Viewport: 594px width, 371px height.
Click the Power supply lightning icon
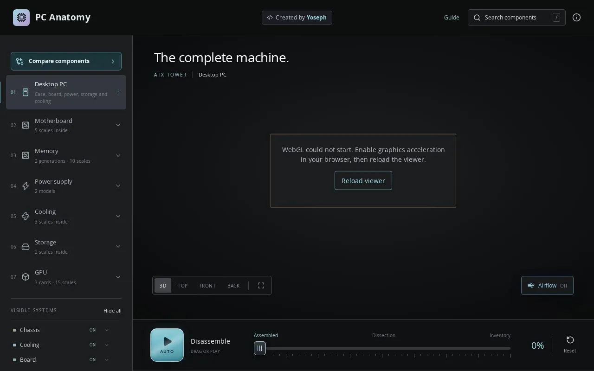tap(26, 186)
